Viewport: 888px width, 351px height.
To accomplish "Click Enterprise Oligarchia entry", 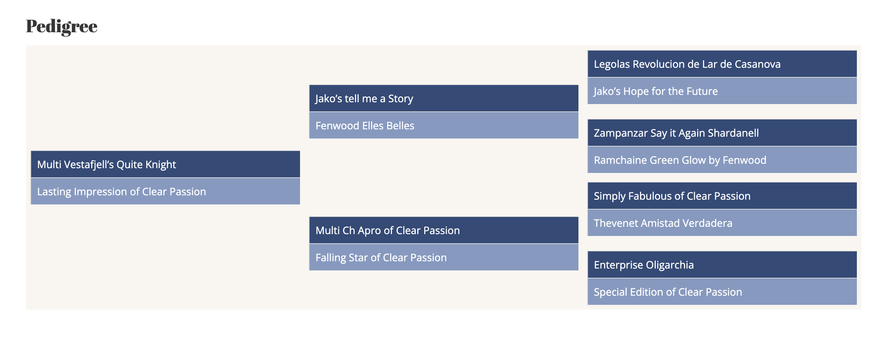I will [722, 265].
